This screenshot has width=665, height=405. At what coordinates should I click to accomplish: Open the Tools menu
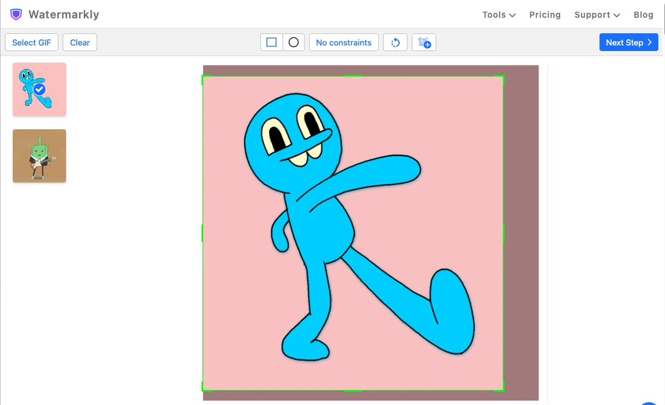pos(499,15)
